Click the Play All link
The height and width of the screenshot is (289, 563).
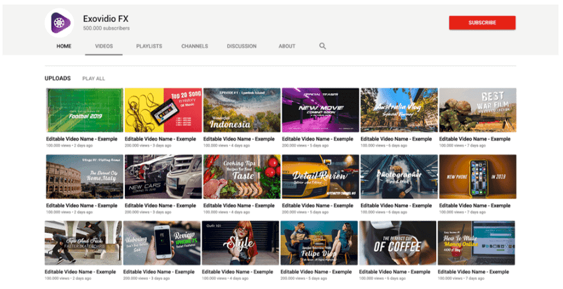[x=93, y=79]
